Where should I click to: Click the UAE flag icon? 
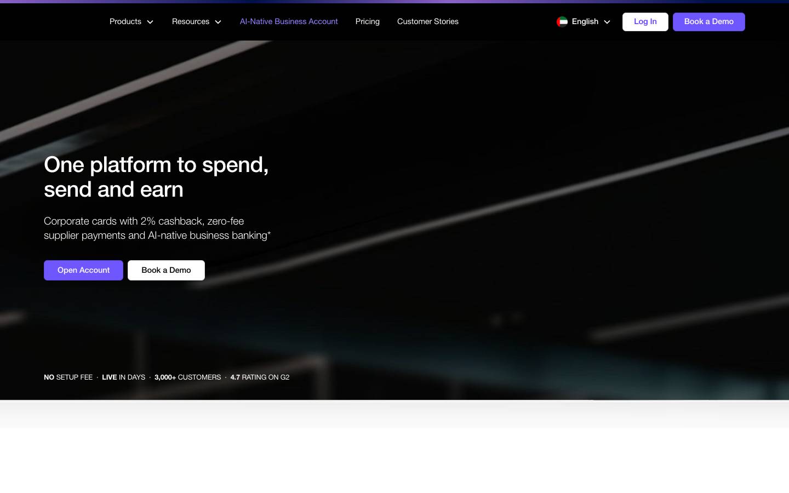coord(562,22)
